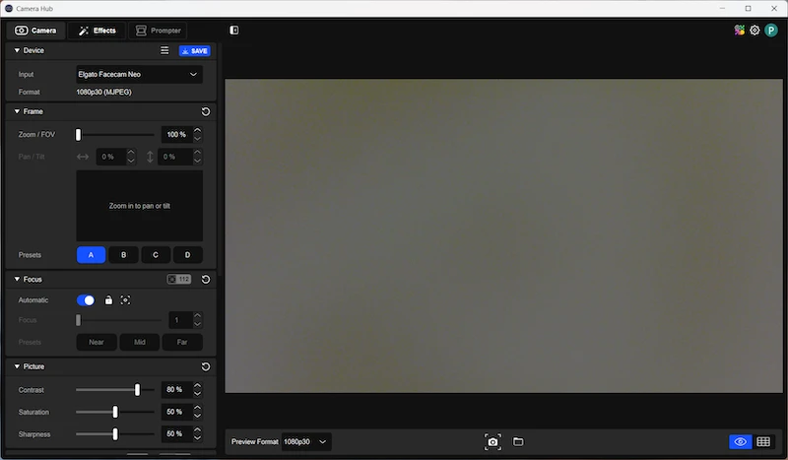
Task: Select frame preset B
Action: tap(124, 255)
